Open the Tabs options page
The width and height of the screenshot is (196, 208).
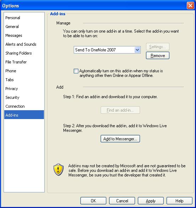click(x=24, y=80)
